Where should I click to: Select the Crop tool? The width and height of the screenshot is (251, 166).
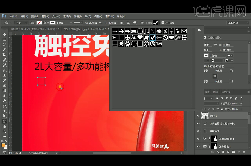click(4, 55)
